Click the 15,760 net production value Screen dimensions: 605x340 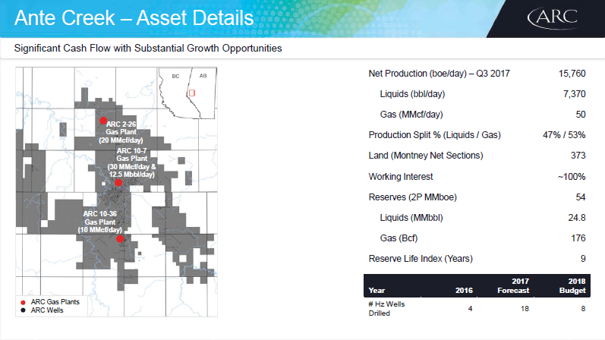pos(572,74)
